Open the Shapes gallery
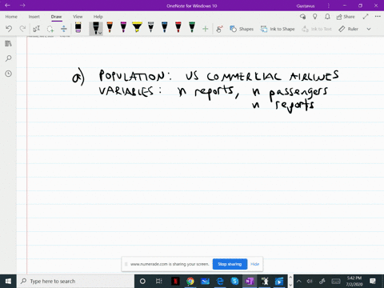The image size is (384, 288). (242, 29)
